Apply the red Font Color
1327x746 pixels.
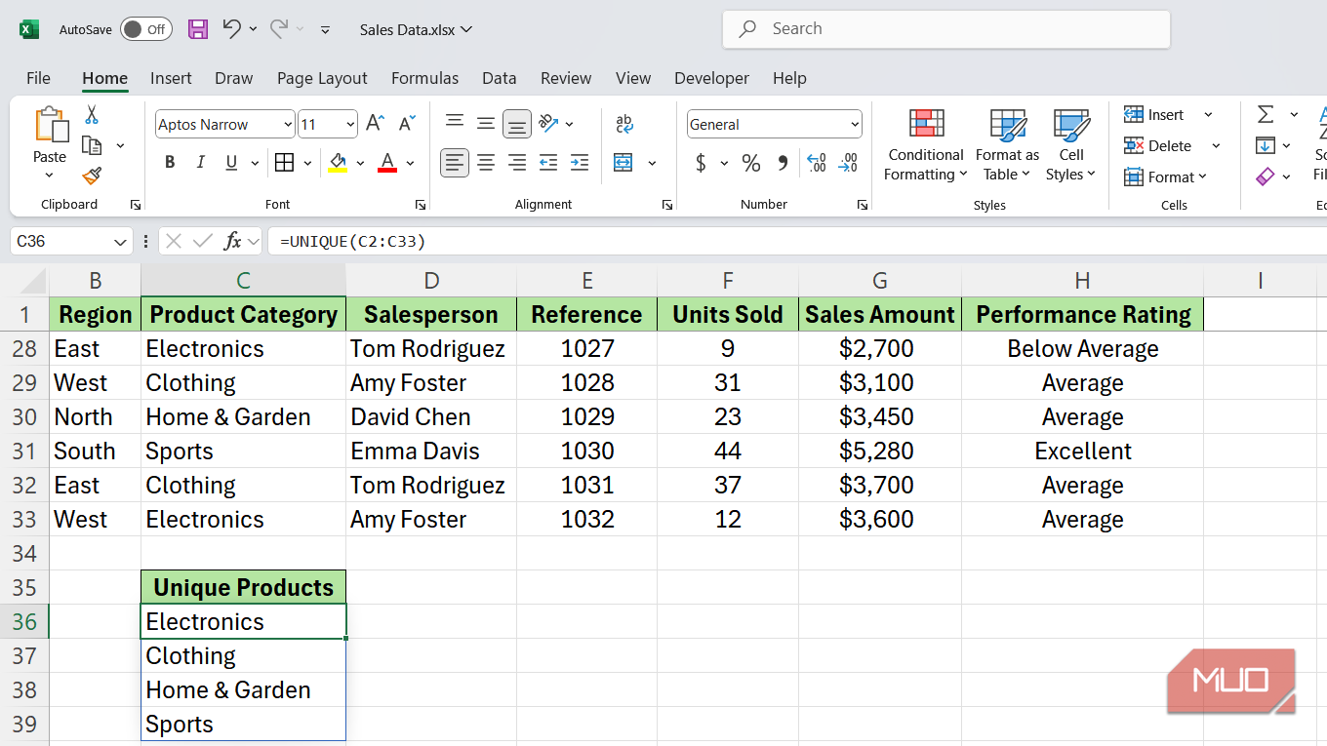coord(387,163)
